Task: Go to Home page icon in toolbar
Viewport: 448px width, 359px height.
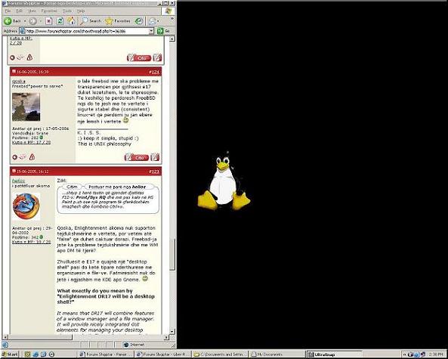Action: click(71, 20)
